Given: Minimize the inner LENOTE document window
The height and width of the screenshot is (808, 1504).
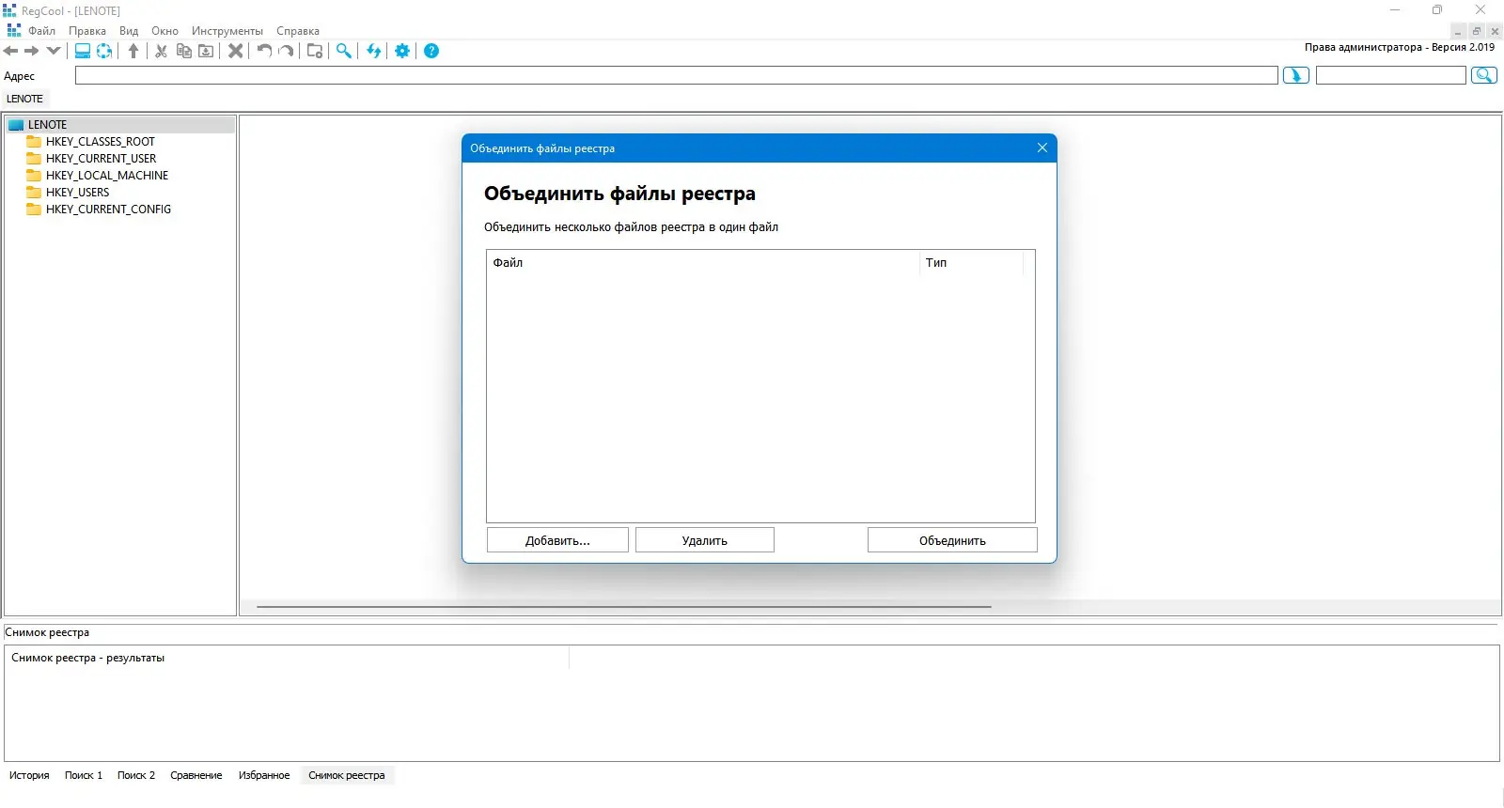Looking at the screenshot, I should pos(1459,31).
